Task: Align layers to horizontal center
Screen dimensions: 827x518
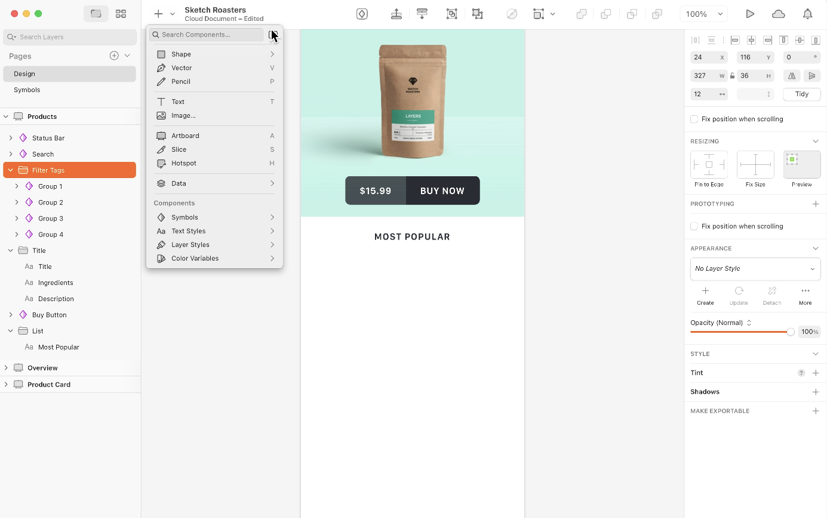Action: tap(751, 40)
